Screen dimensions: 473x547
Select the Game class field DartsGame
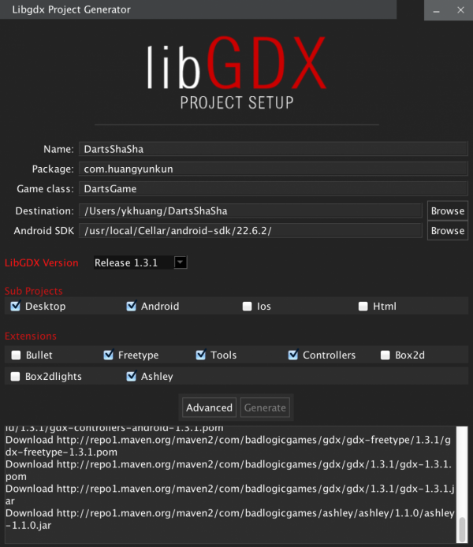click(273, 188)
